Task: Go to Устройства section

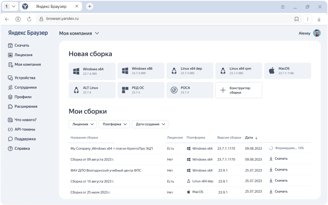Action: click(x=21, y=78)
